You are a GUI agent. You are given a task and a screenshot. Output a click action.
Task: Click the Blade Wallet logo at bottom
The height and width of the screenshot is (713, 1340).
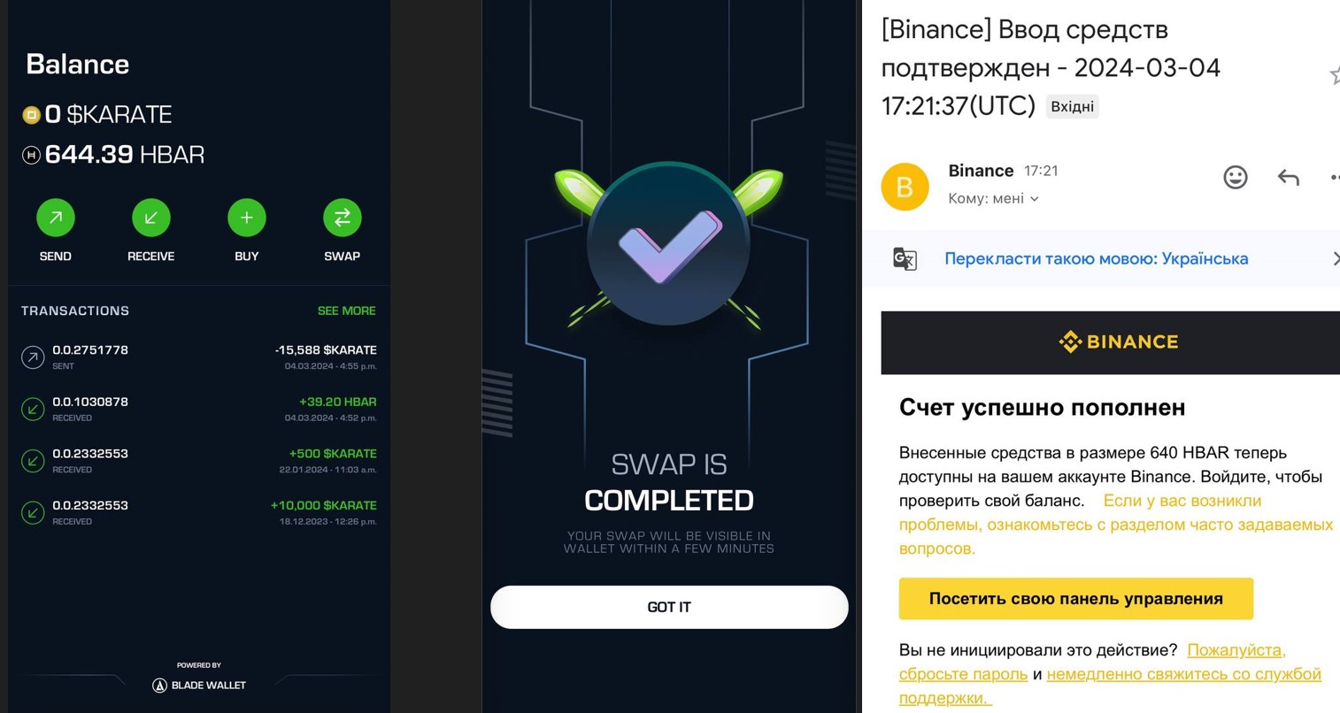pyautogui.click(x=199, y=685)
